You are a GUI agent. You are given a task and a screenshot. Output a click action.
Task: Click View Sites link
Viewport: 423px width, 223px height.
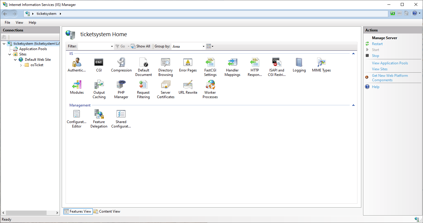pos(380,69)
